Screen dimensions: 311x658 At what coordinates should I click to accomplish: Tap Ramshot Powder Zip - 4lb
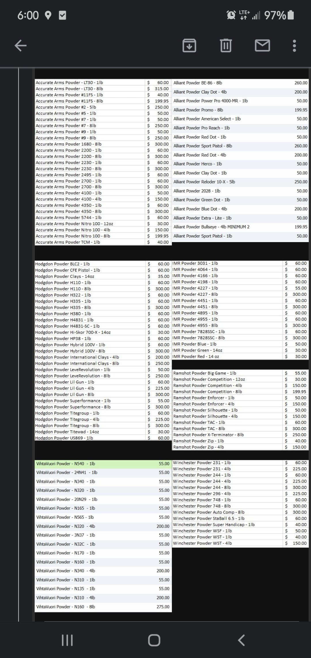pyautogui.click(x=198, y=447)
